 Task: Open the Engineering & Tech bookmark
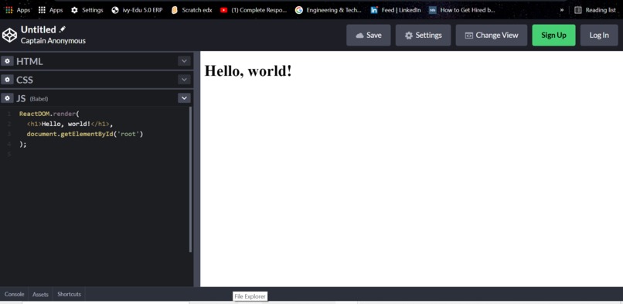pyautogui.click(x=329, y=10)
